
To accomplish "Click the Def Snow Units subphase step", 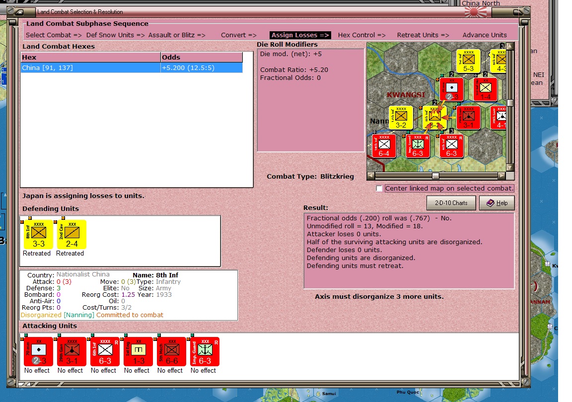I will point(115,35).
